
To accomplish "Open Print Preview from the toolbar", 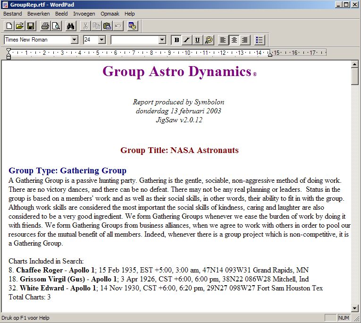I will pos(56,26).
